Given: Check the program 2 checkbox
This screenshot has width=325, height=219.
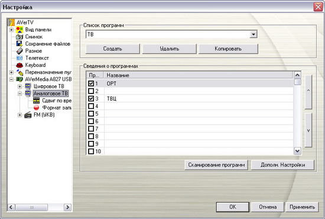Looking at the screenshot, I should [x=91, y=91].
